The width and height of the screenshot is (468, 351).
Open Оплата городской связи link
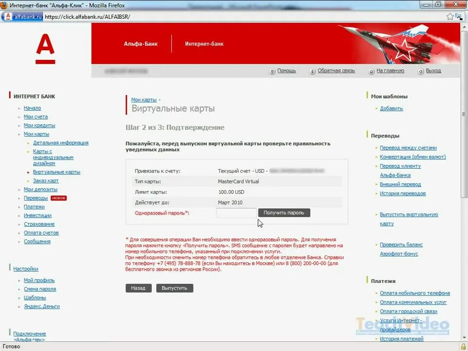(x=409, y=312)
